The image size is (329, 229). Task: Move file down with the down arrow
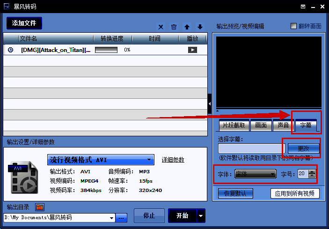(200, 27)
